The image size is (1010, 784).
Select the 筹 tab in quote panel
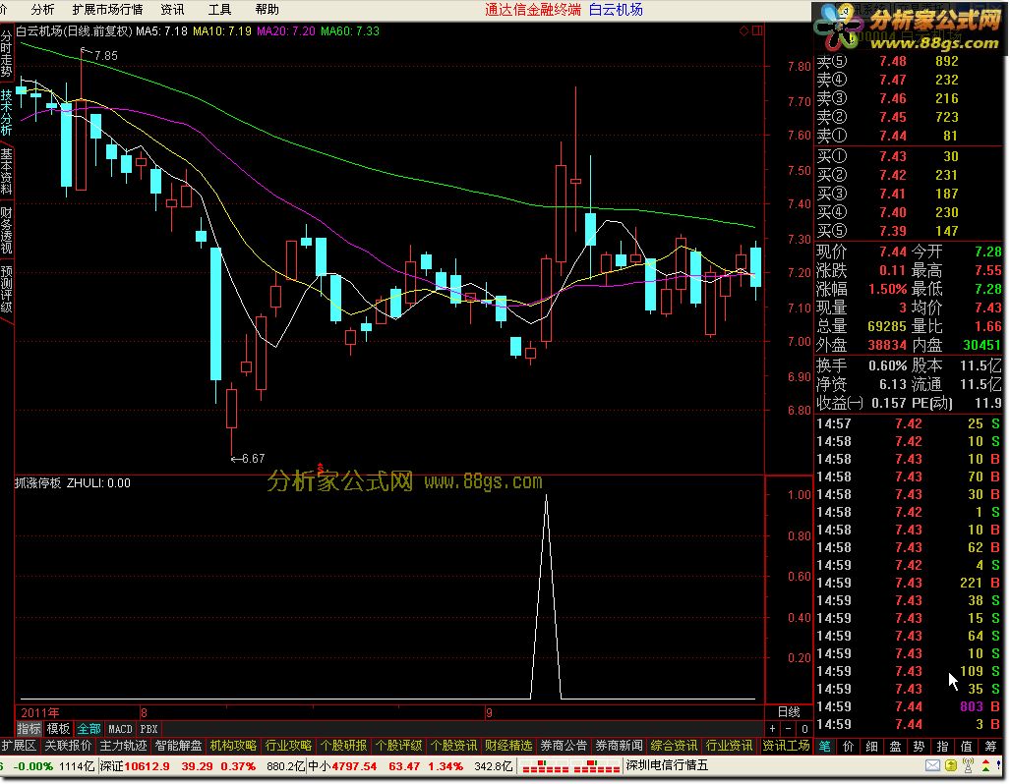[990, 746]
